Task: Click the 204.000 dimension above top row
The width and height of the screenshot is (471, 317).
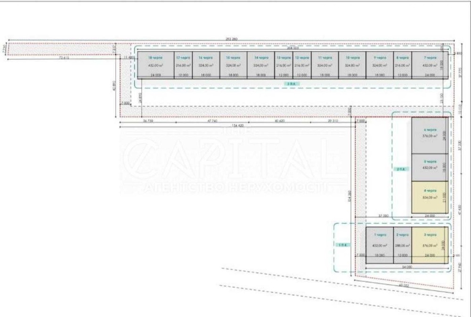Action: pyautogui.click(x=292, y=48)
